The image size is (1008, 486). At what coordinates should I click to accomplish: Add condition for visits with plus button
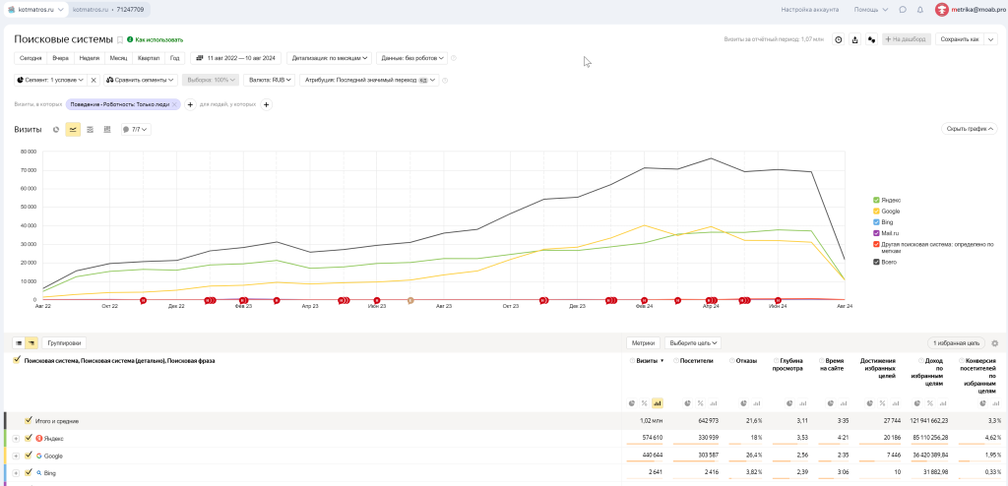pos(190,104)
